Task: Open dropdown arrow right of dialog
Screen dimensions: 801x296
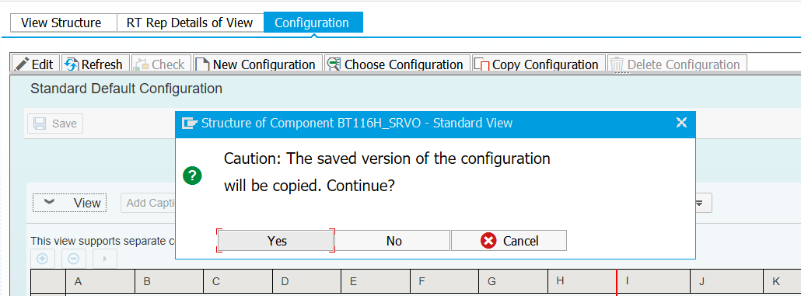Action: tap(700, 203)
